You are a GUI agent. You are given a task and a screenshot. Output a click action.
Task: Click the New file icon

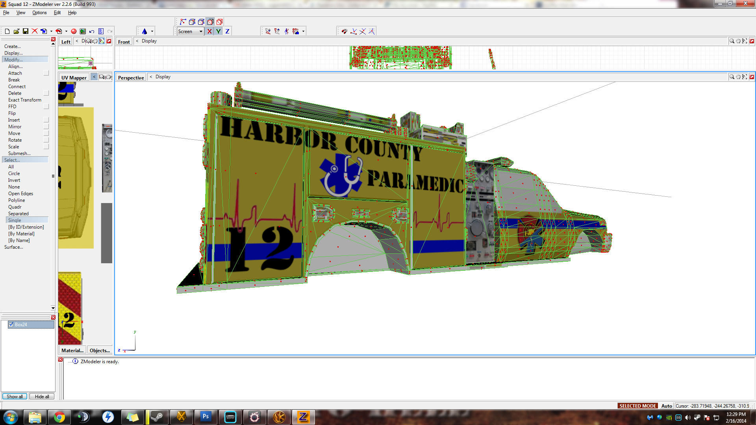[x=7, y=31]
